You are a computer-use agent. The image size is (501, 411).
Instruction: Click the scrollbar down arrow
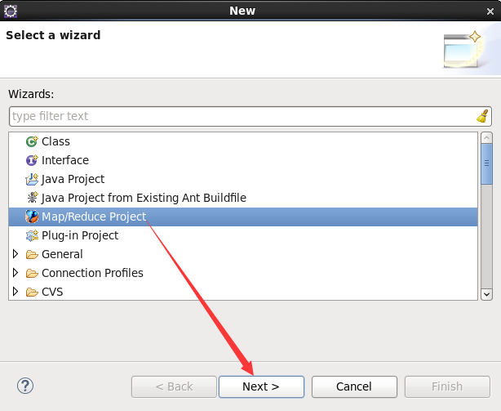486,294
